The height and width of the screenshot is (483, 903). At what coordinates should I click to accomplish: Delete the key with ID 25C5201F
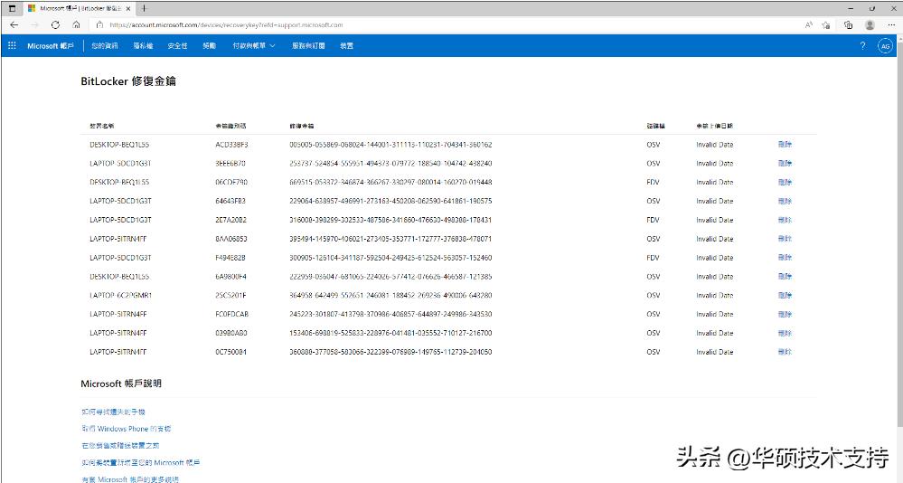point(785,295)
